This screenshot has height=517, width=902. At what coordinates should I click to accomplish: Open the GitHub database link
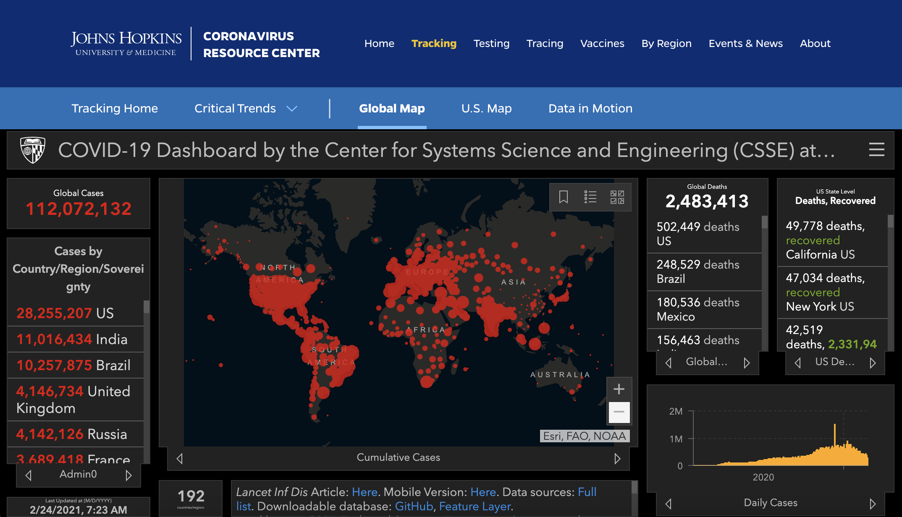pyautogui.click(x=414, y=507)
